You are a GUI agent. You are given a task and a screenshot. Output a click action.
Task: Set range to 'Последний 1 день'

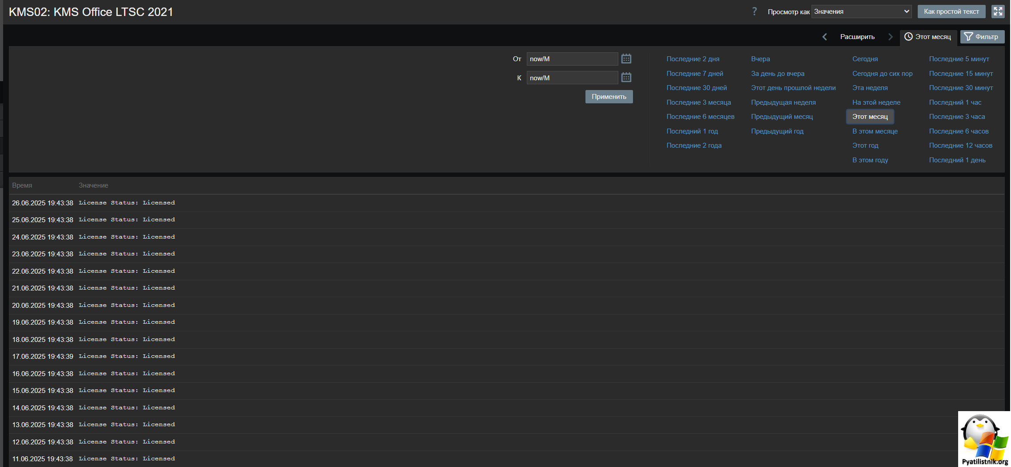click(x=957, y=160)
